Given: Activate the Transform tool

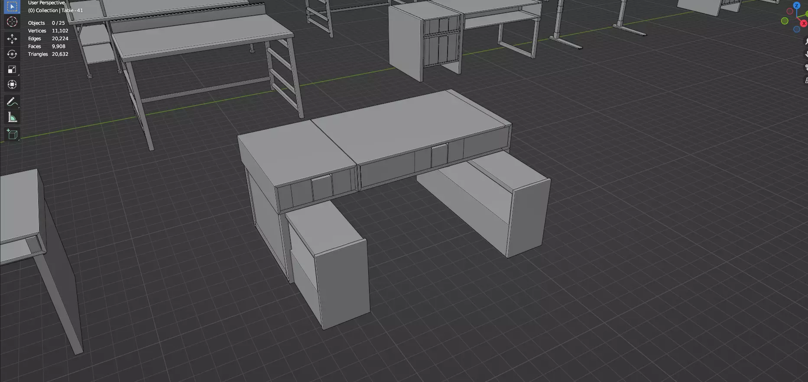Looking at the screenshot, I should tap(12, 84).
